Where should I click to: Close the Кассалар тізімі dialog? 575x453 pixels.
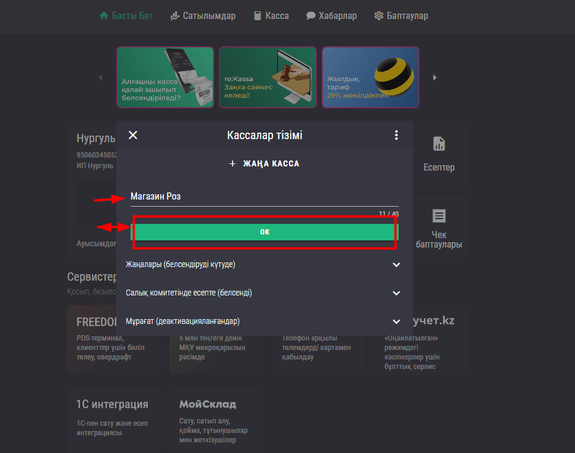point(133,135)
